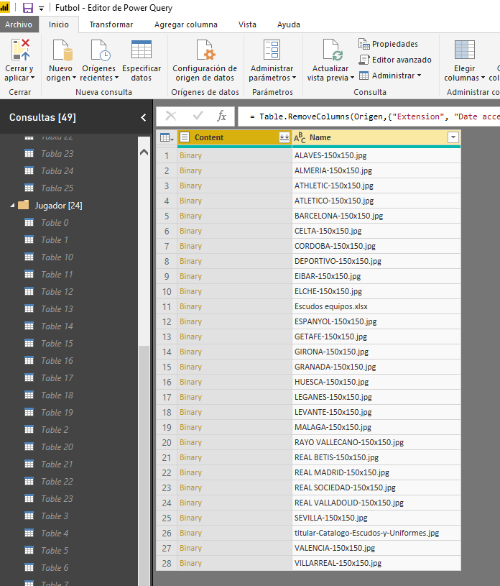Click the ABC type icon of Name column
This screenshot has width=500, height=586.
pyautogui.click(x=300, y=137)
